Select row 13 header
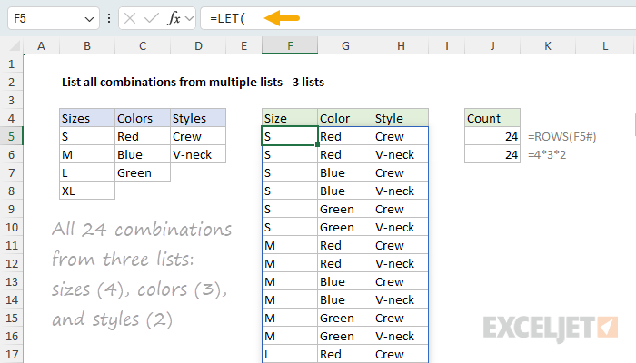The height and width of the screenshot is (363, 636). 11,281
